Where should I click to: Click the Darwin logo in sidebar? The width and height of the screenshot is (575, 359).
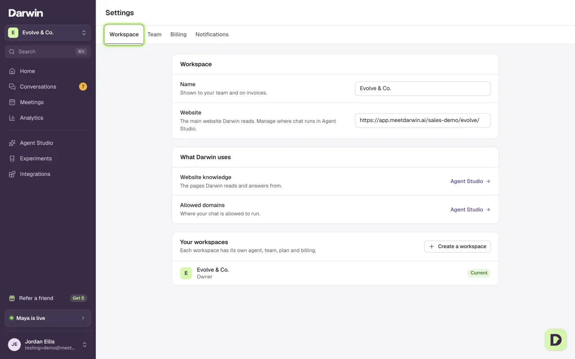tap(26, 13)
